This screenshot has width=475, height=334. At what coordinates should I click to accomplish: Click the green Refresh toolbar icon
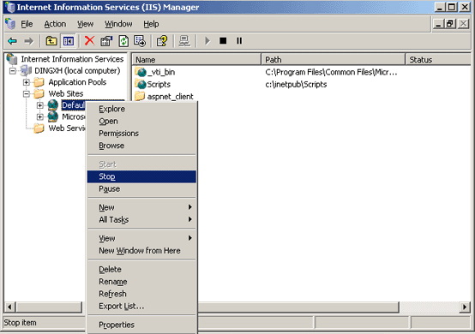coord(123,41)
